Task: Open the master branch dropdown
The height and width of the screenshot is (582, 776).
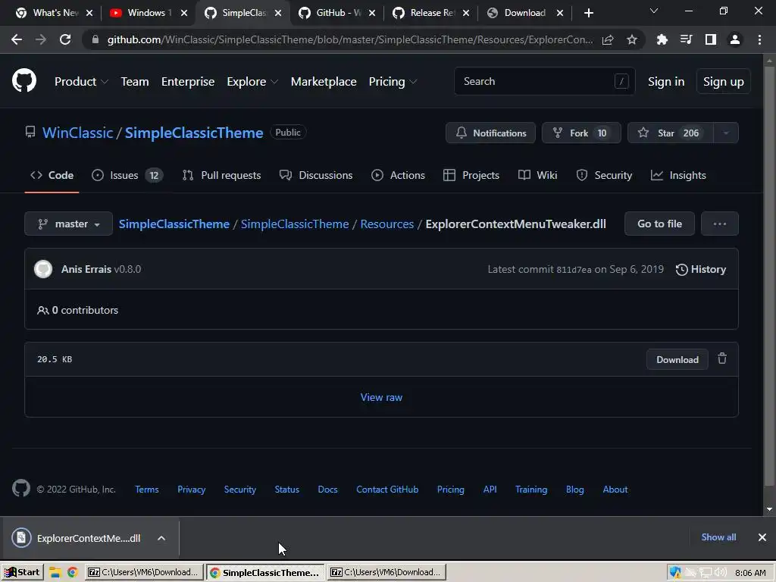Action: pos(68,224)
